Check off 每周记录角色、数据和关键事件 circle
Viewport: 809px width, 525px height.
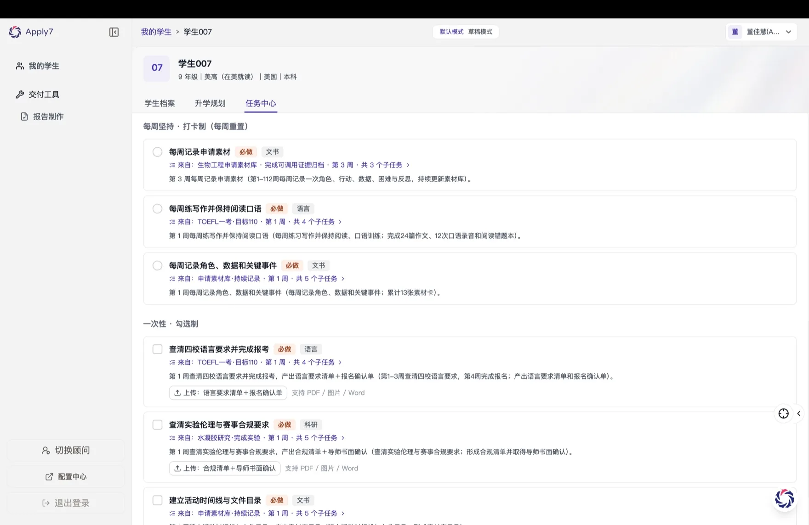(158, 266)
